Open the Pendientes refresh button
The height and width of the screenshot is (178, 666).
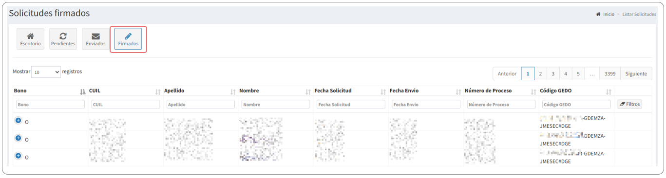coord(63,39)
